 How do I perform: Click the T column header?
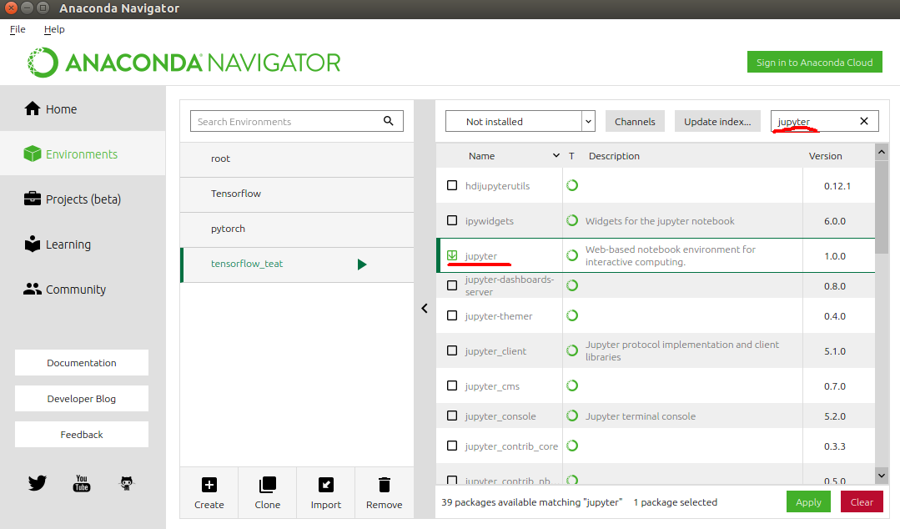pyautogui.click(x=571, y=156)
